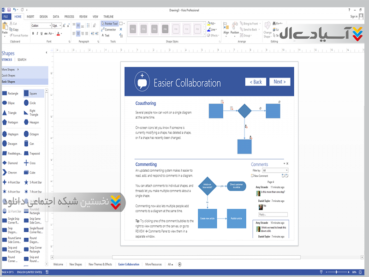Viewport: 369px width, 277px height.
Task: Add a new page with plus button
Action: (x=179, y=265)
